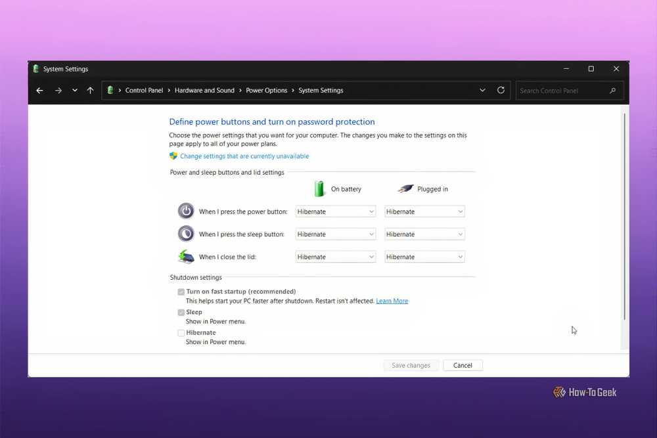Select the System Settings breadcrumb
This screenshot has width=657, height=438.
[321, 91]
